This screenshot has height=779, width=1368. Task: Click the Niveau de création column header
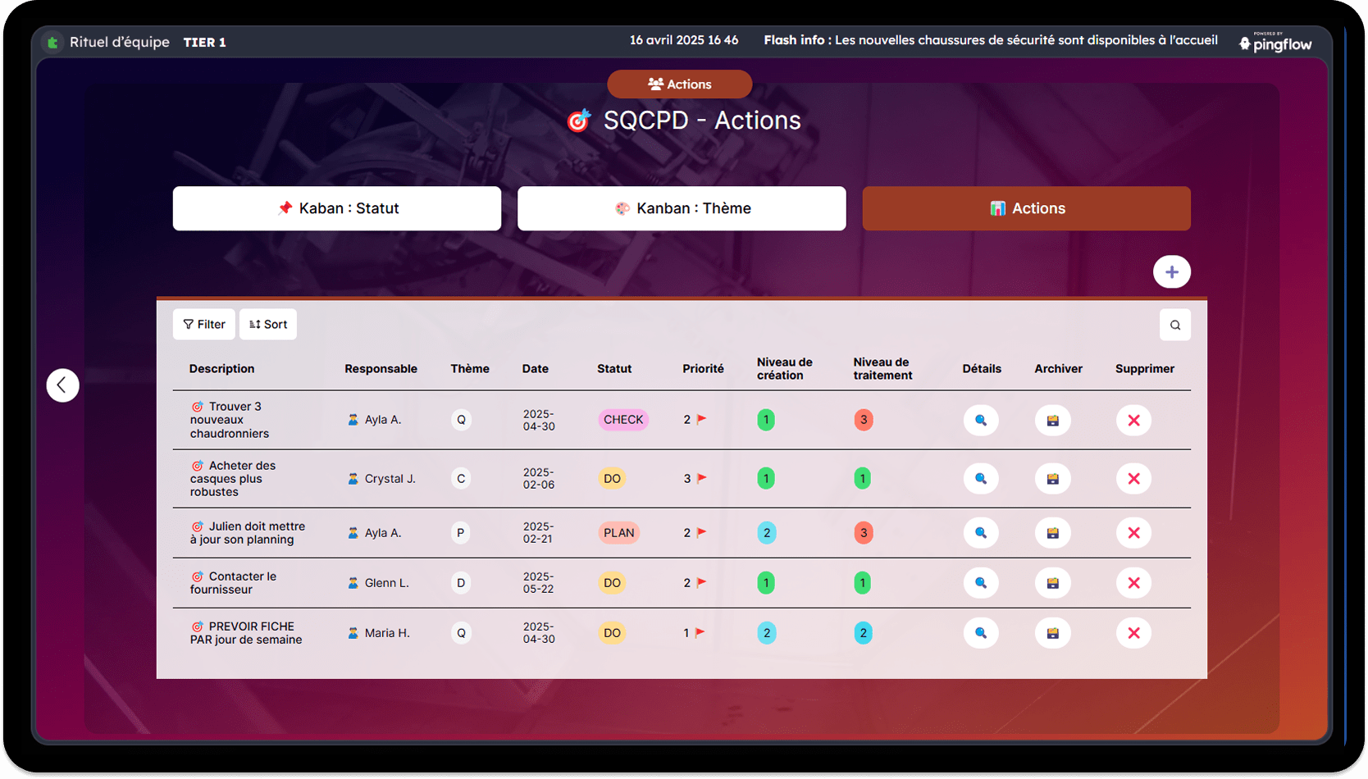[x=784, y=369]
